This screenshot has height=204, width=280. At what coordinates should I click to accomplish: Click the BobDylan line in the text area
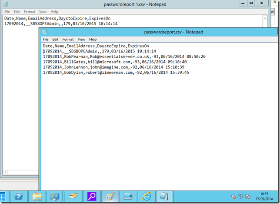coord(116,72)
